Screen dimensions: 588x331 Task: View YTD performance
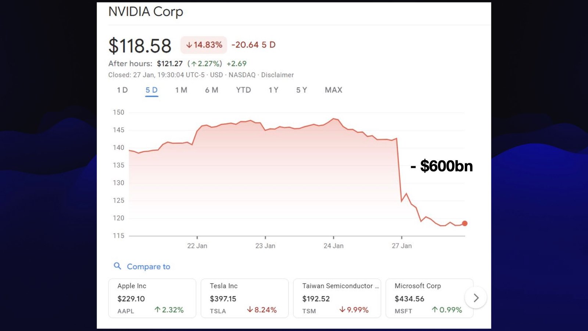click(243, 90)
